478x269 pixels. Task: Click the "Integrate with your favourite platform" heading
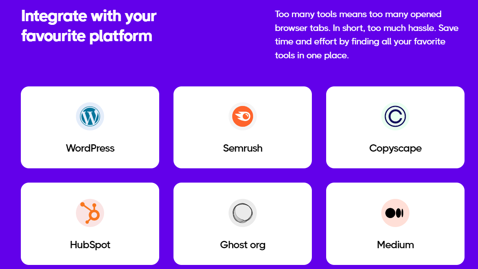pos(89,26)
